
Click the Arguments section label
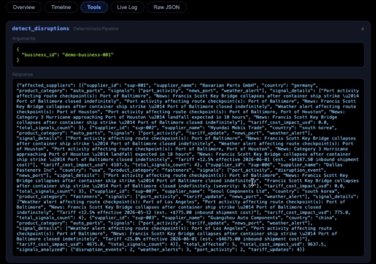click(x=24, y=38)
